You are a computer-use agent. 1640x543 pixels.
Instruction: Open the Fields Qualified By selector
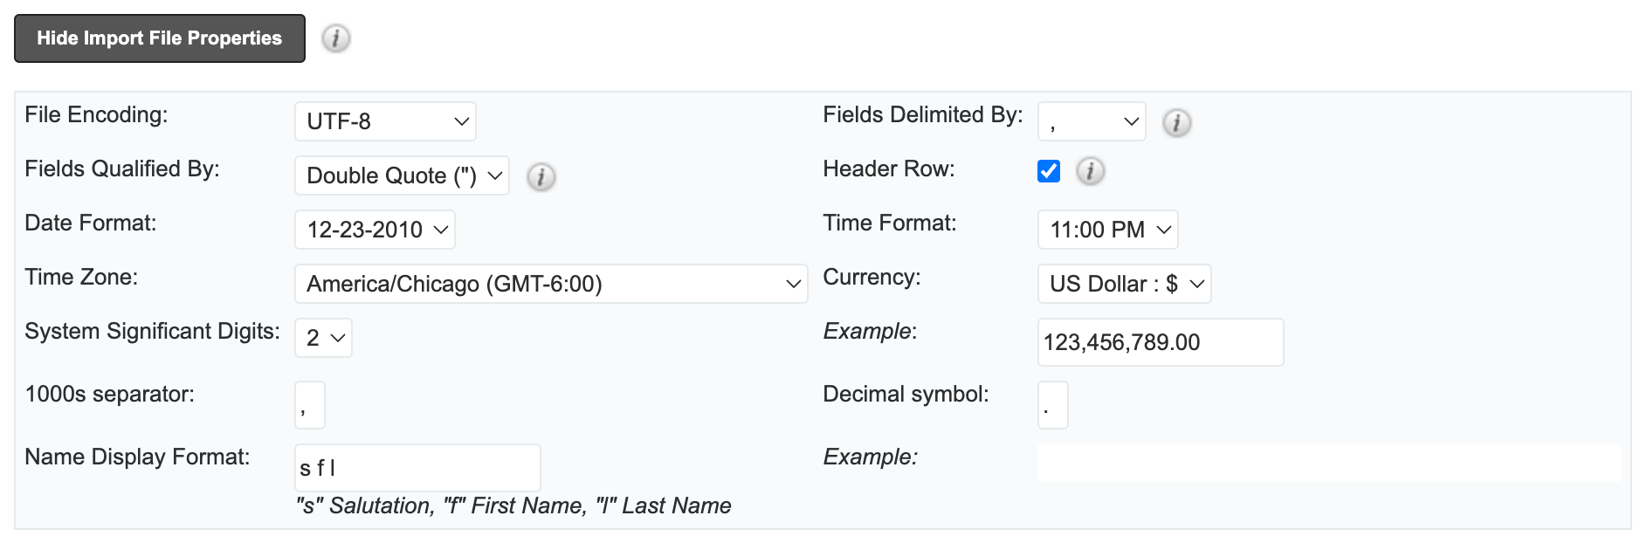click(402, 175)
